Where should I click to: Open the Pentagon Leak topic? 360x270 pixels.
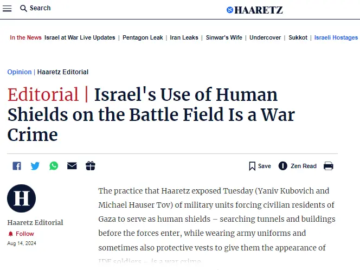[143, 38]
